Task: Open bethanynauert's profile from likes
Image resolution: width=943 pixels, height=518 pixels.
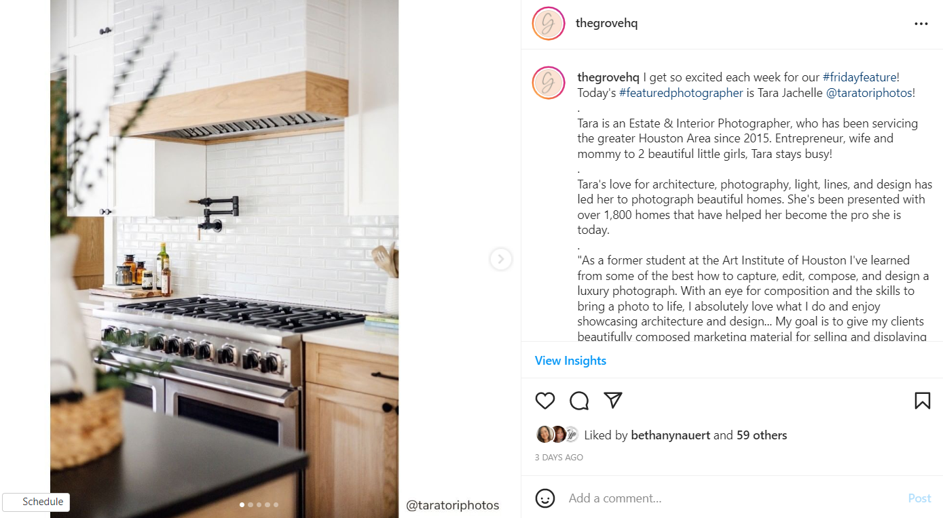Action: (671, 435)
